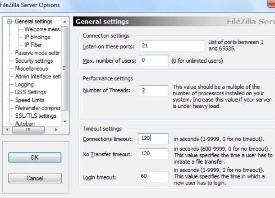Focus the Number of Threads field

[x=154, y=91]
